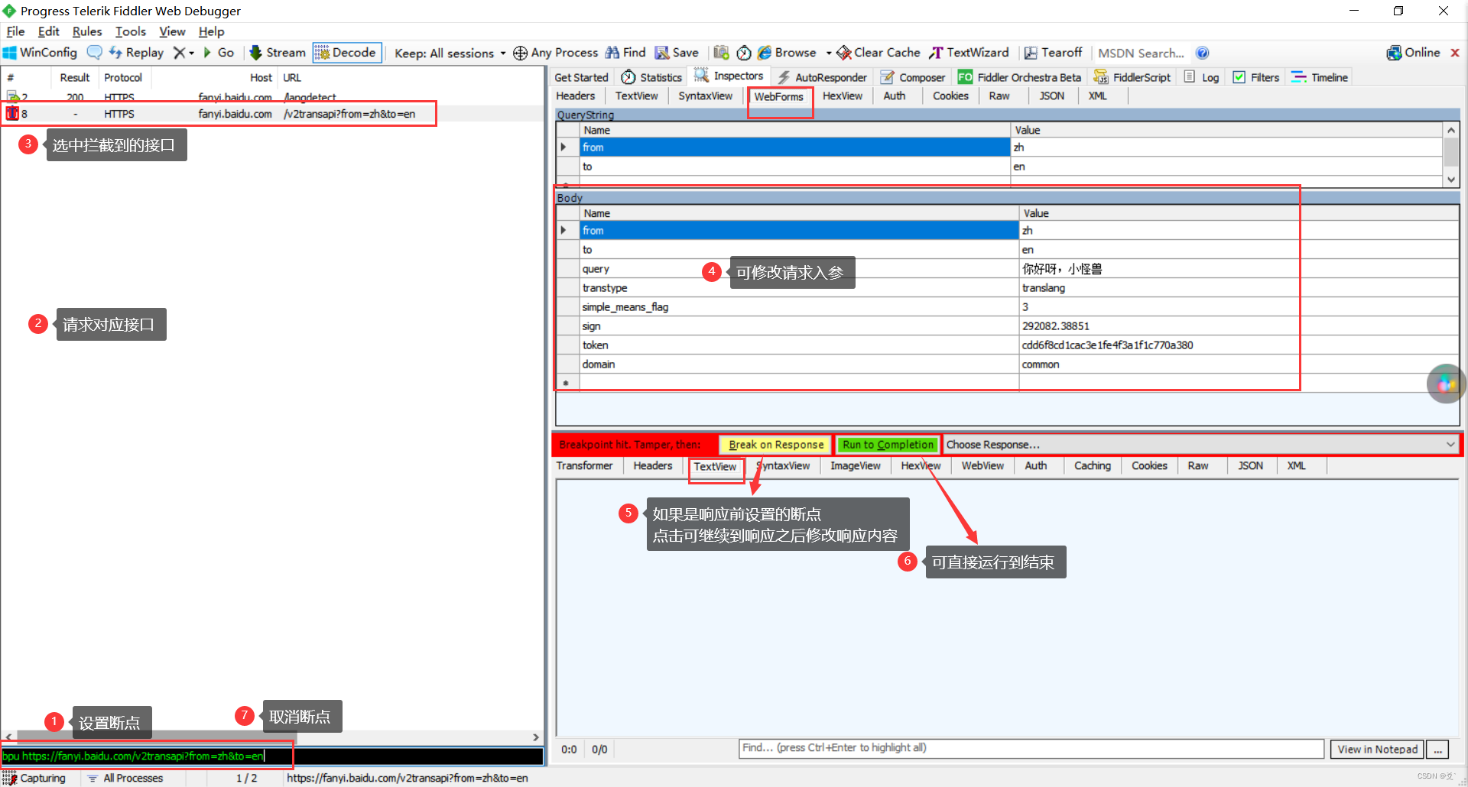The width and height of the screenshot is (1468, 787).
Task: Click into the Find text field
Action: [x=1031, y=748]
